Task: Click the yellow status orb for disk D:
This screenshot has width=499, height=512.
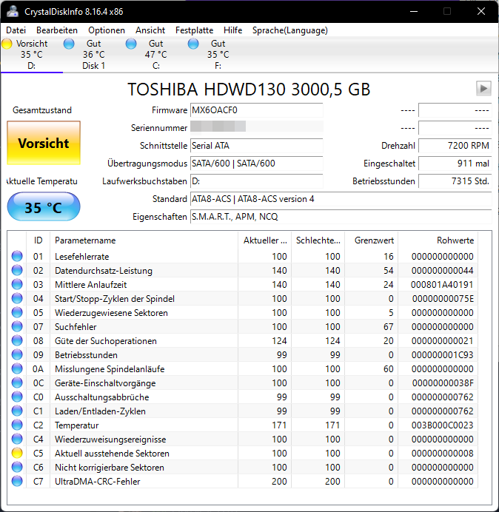Action: [7, 44]
